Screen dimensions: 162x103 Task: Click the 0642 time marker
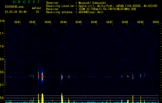pyautogui.click(x=32, y=22)
